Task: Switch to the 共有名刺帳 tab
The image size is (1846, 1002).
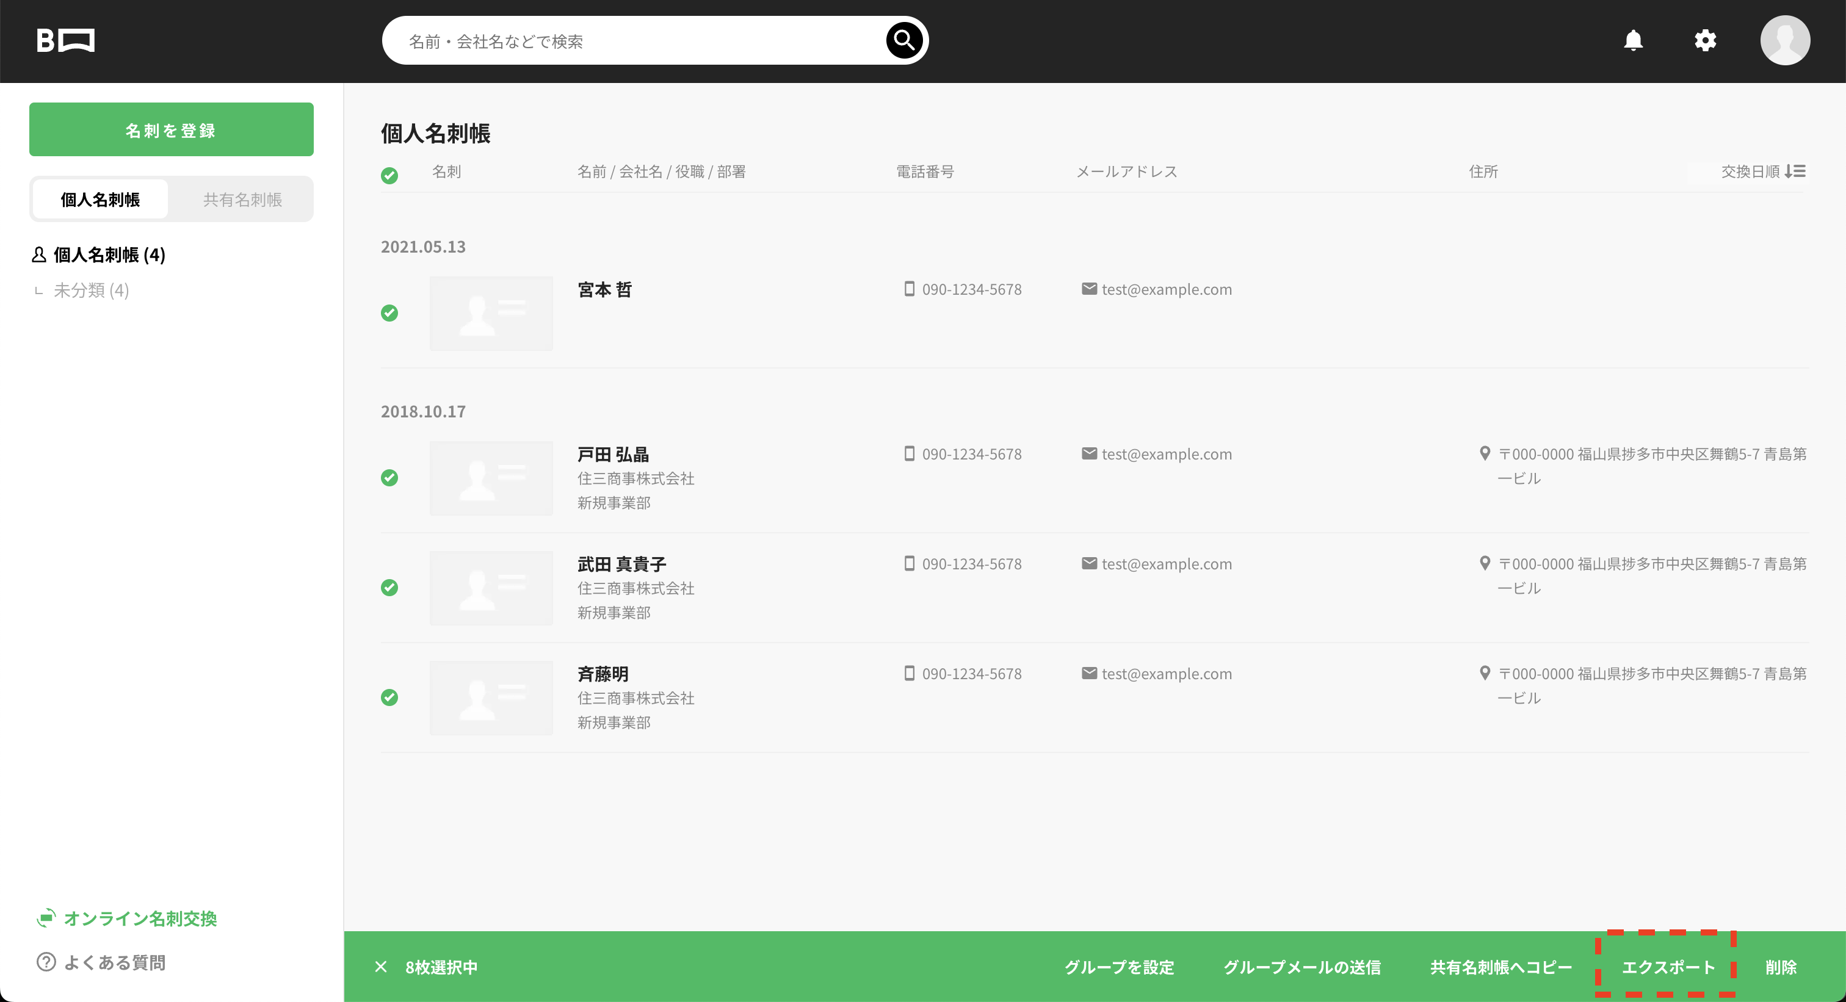Action: tap(242, 199)
